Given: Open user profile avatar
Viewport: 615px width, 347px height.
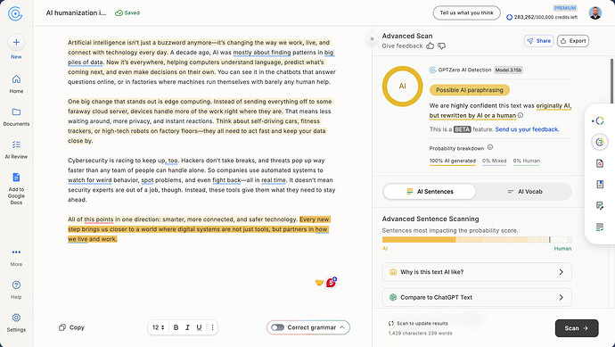Looking at the screenshot, I should tap(595, 13).
